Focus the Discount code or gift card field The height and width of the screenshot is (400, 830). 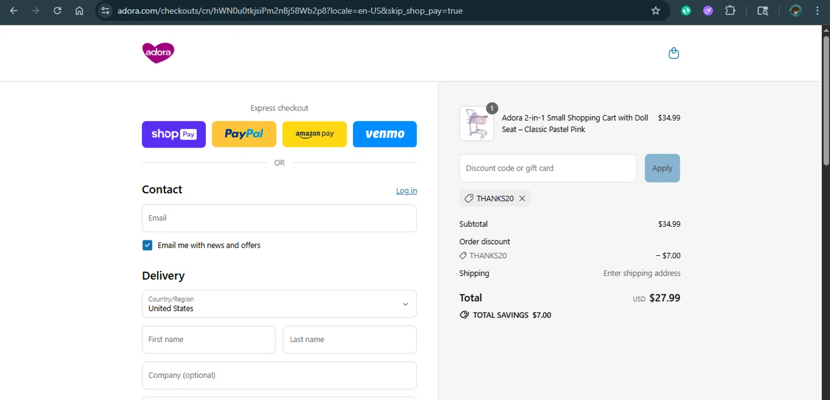[x=548, y=168]
